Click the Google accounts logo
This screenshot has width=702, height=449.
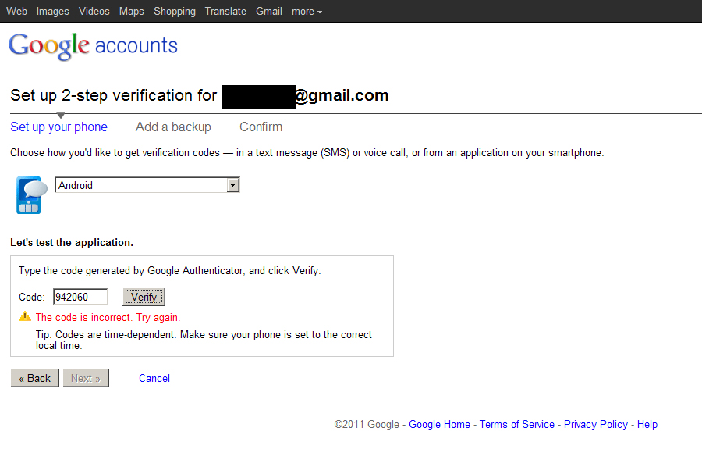coord(93,46)
